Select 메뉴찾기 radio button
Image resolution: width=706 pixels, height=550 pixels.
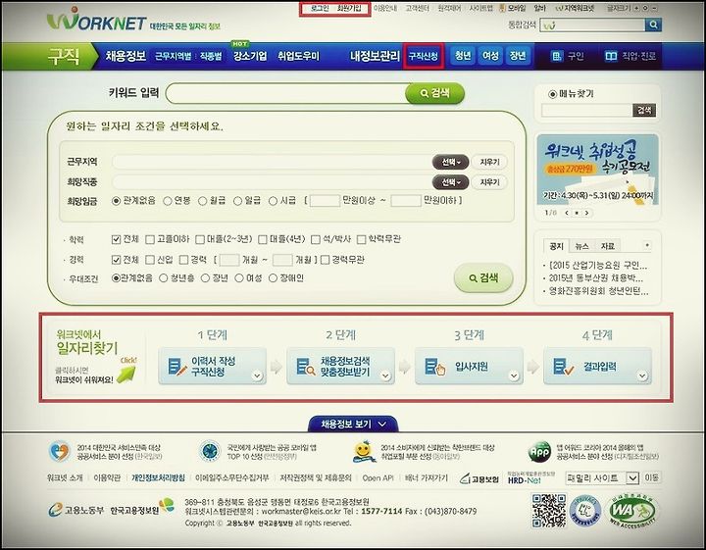552,94
